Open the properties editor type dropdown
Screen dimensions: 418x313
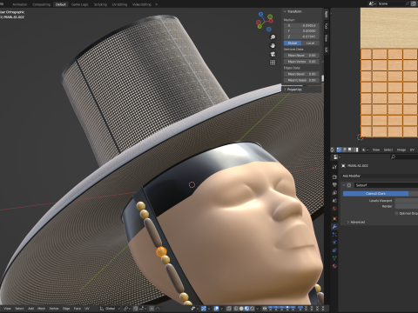coord(337,156)
